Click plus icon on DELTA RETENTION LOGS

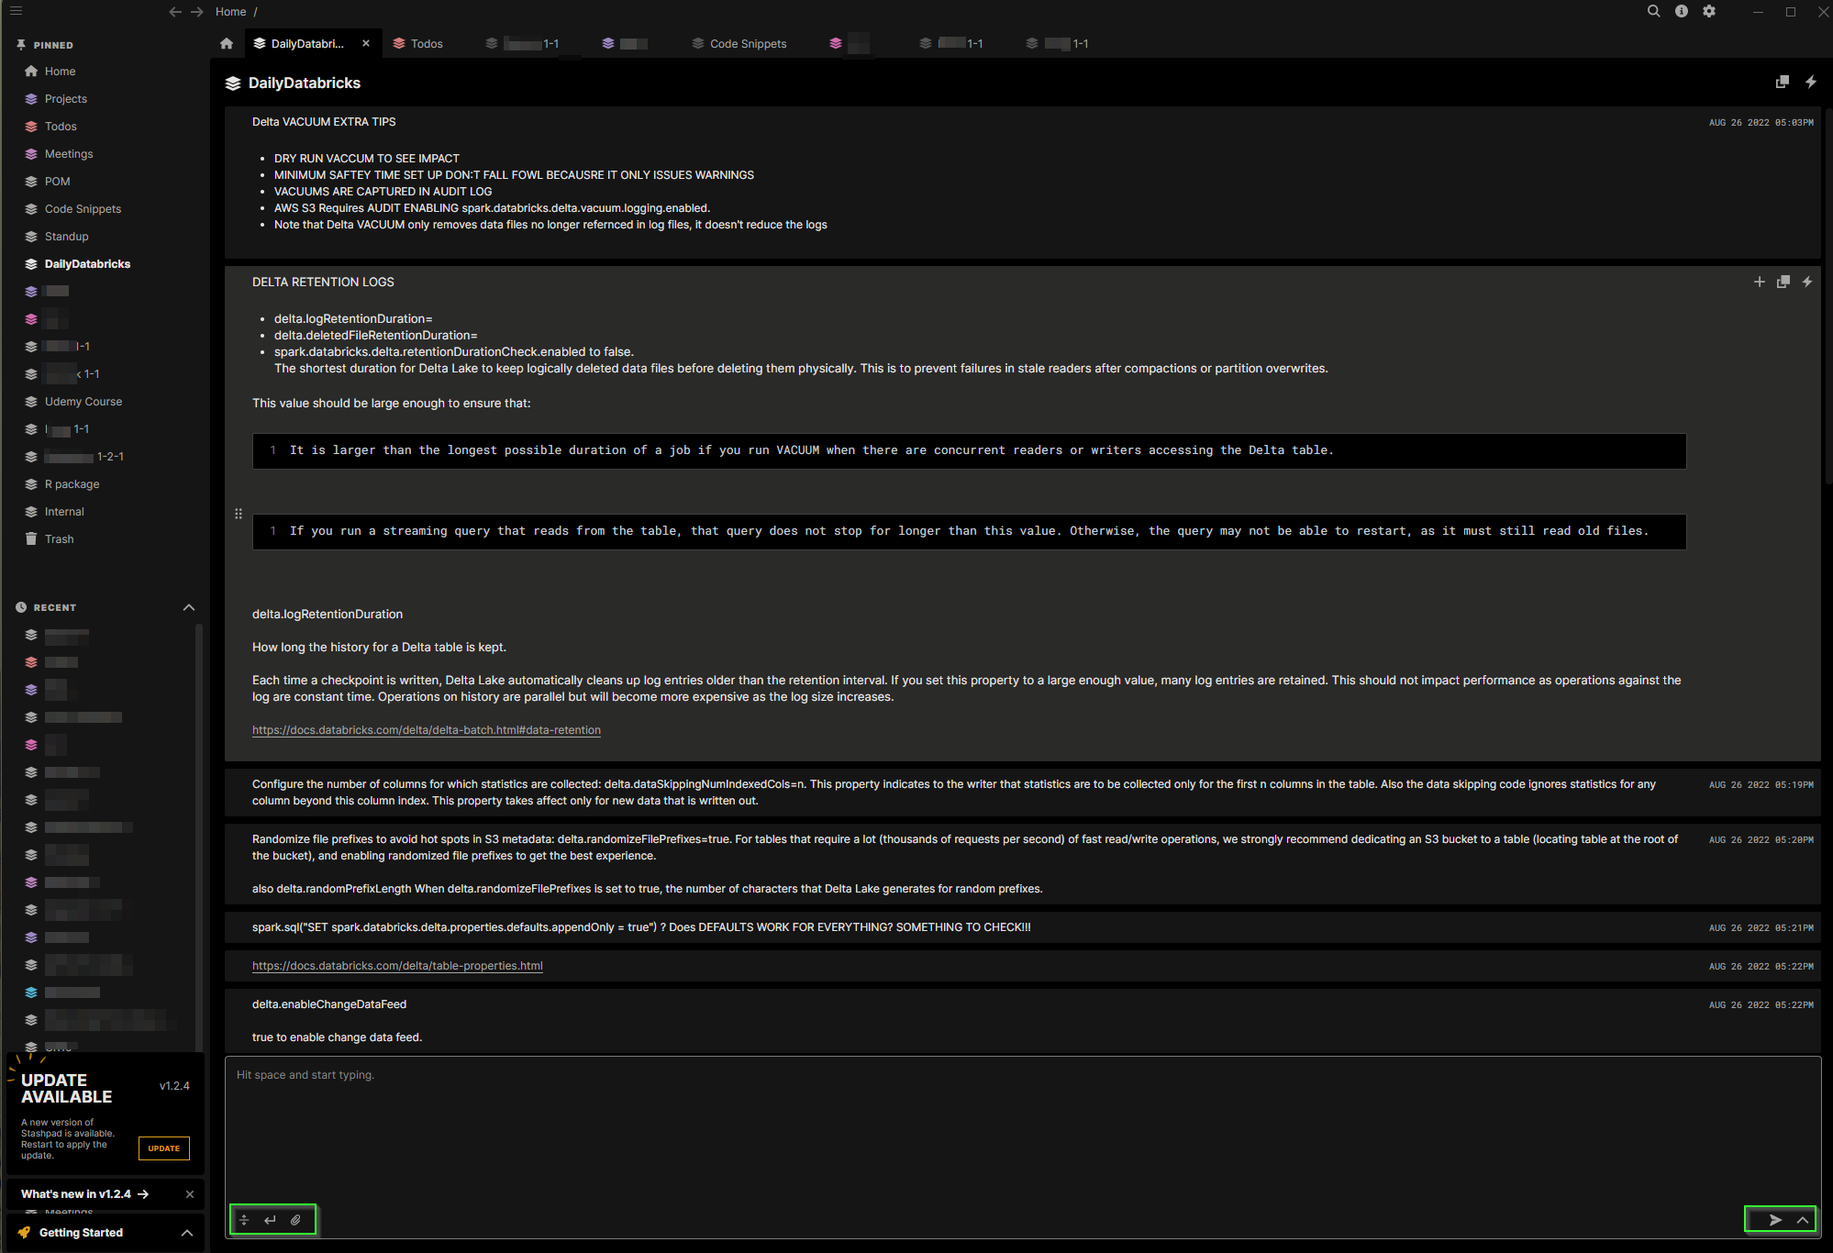tap(1759, 282)
